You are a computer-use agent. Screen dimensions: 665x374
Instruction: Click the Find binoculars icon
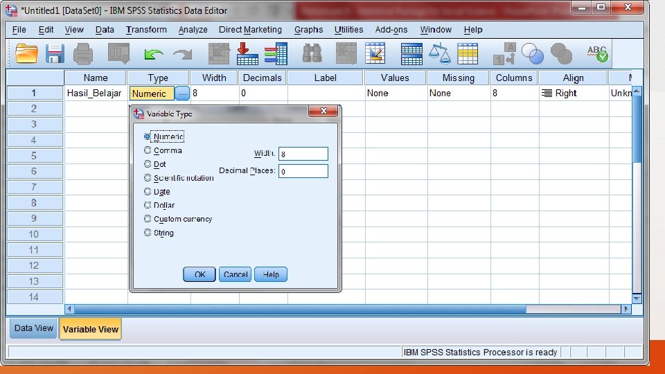click(x=312, y=54)
